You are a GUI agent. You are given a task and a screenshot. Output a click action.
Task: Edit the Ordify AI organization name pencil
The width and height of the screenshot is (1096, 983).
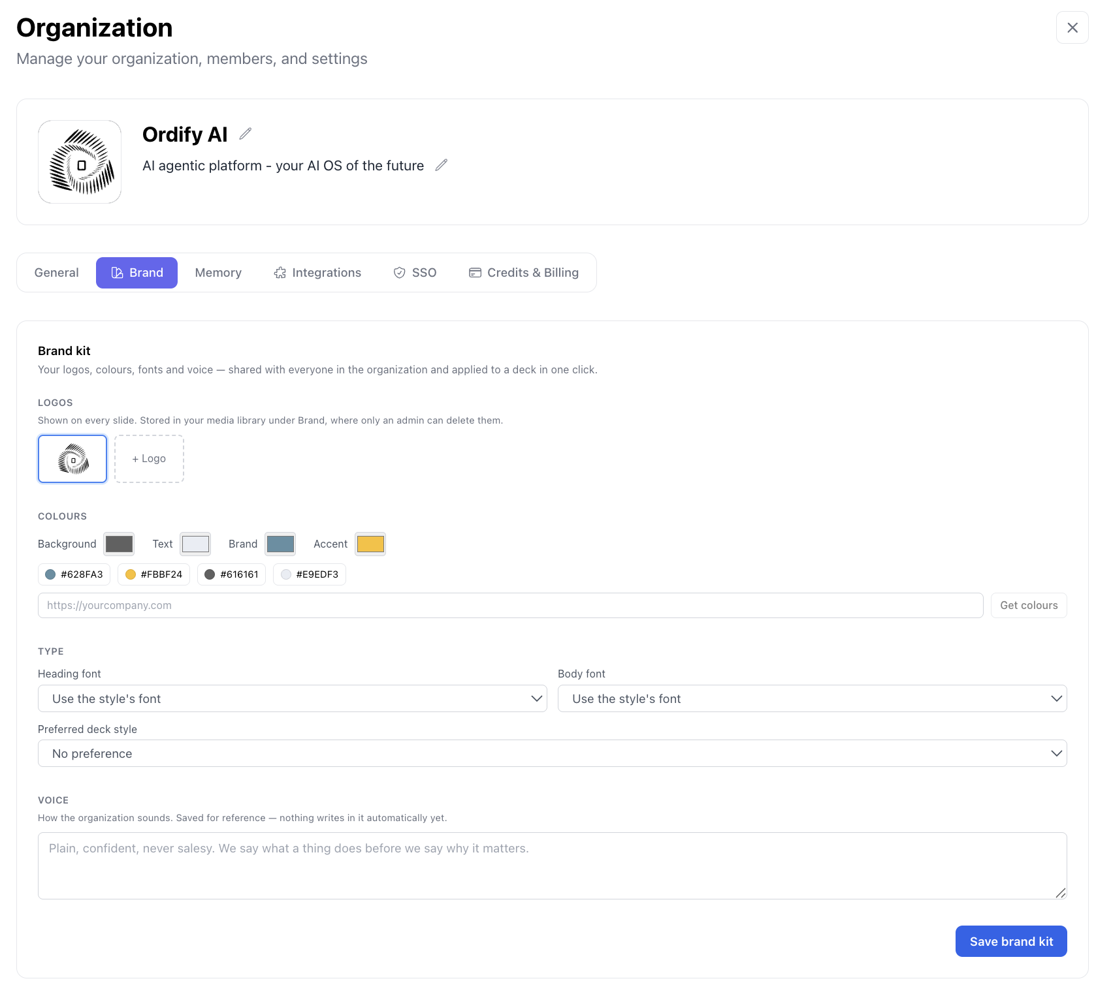tap(246, 134)
